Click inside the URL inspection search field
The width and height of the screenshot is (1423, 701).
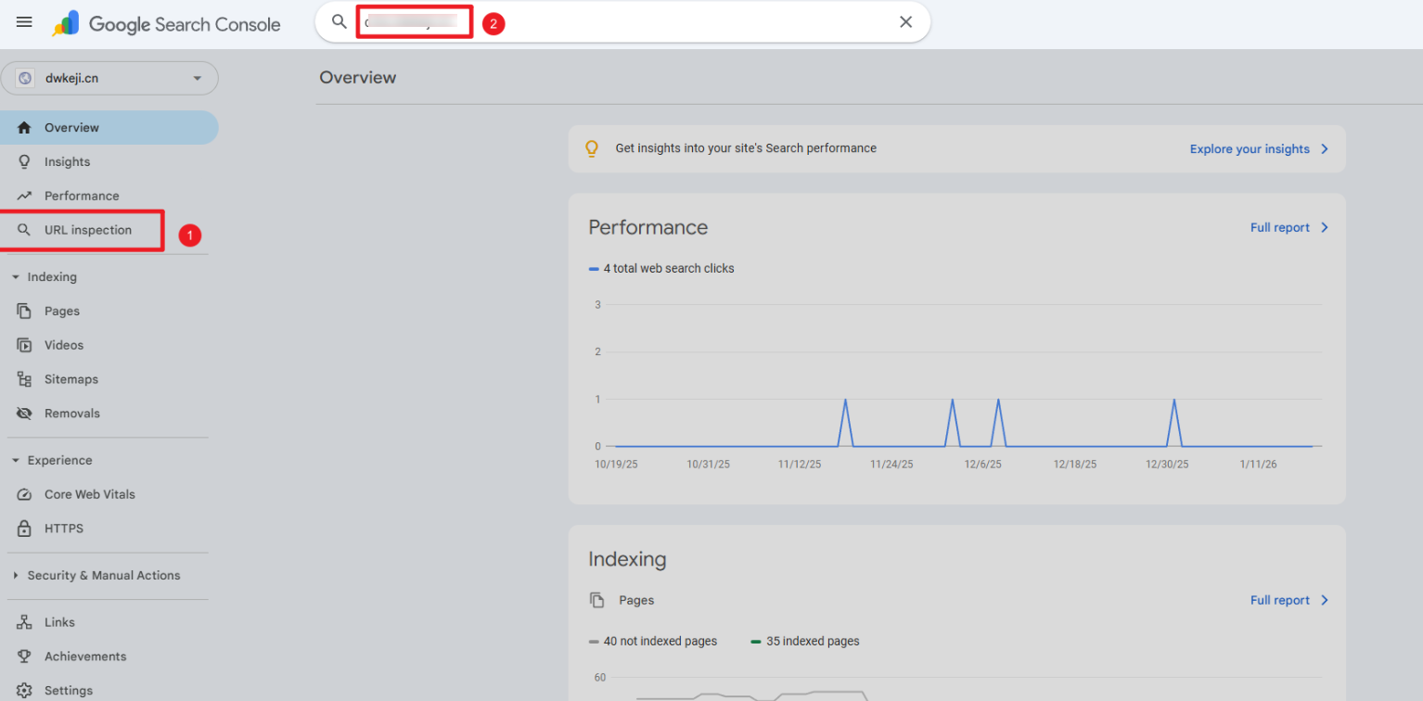click(x=649, y=22)
